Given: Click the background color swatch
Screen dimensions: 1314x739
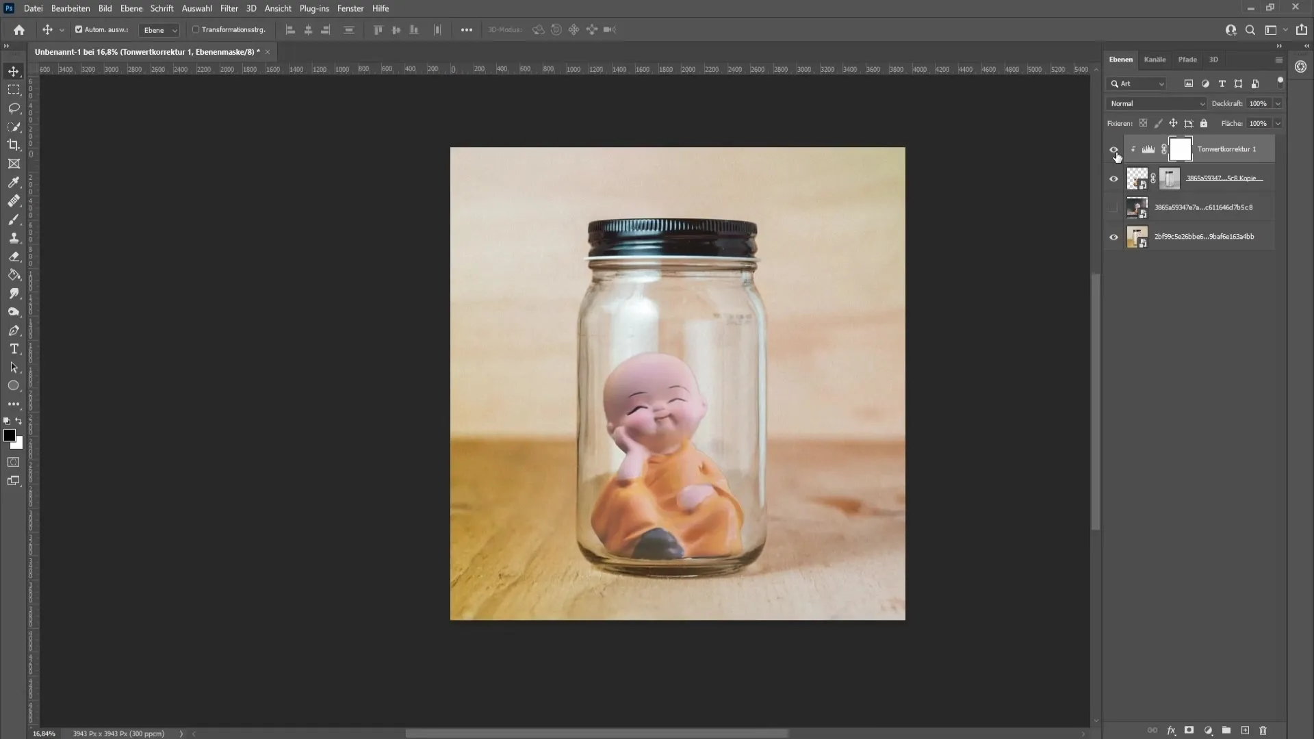Looking at the screenshot, I should point(19,445).
